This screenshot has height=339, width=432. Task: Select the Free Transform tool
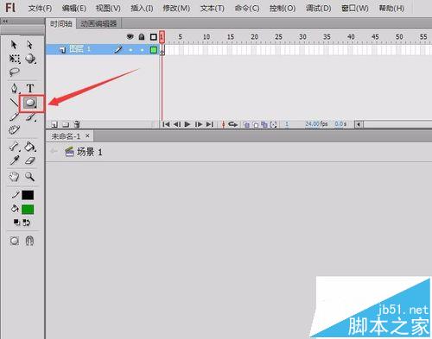point(14,59)
